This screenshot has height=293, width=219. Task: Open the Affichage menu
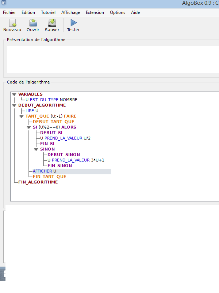[x=70, y=12]
